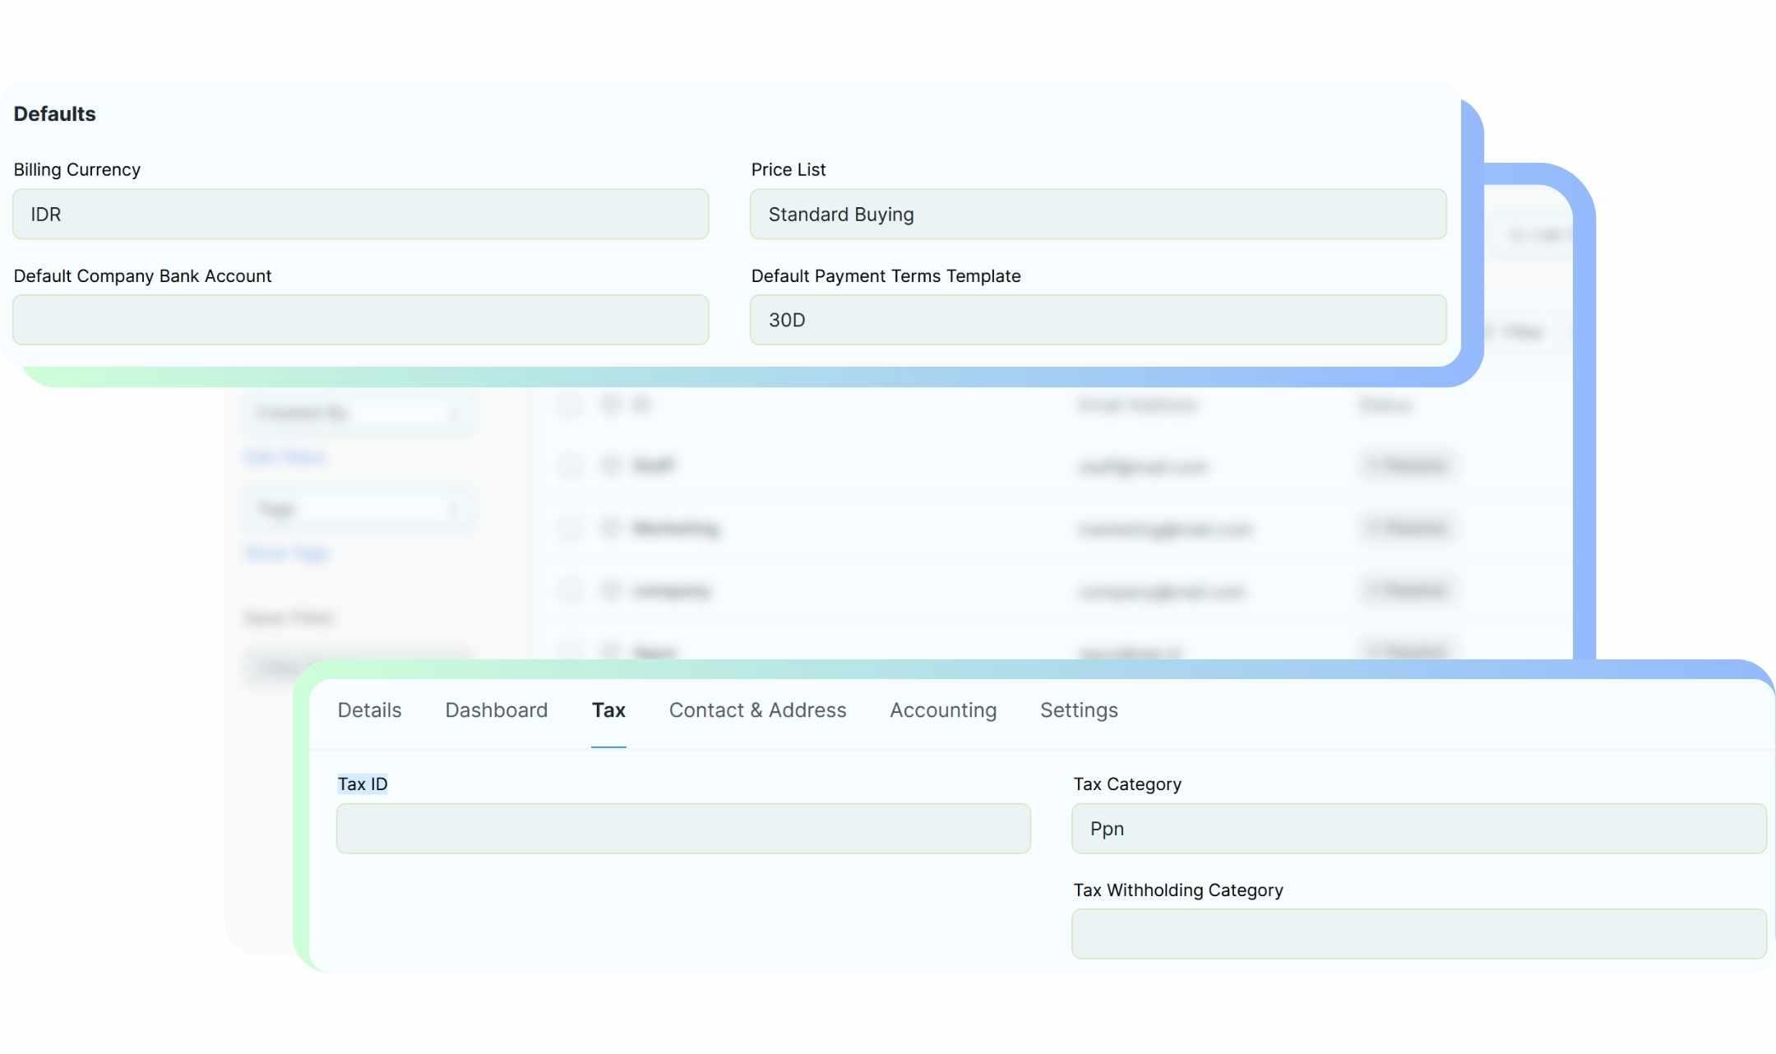Switch to the Details tab
This screenshot has width=1776, height=1054.
point(369,710)
